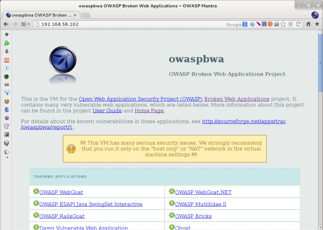Open the OWASP Bricks link
The width and height of the screenshot is (323, 230).
[x=193, y=216]
